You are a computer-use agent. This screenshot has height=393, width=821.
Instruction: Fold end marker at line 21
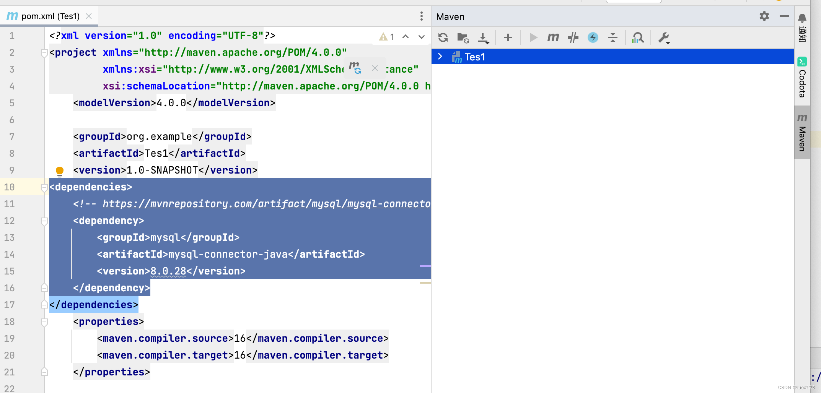pyautogui.click(x=44, y=372)
